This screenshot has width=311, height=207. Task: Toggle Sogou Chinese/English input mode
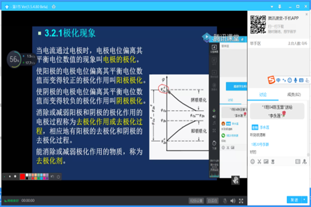tap(278, 80)
